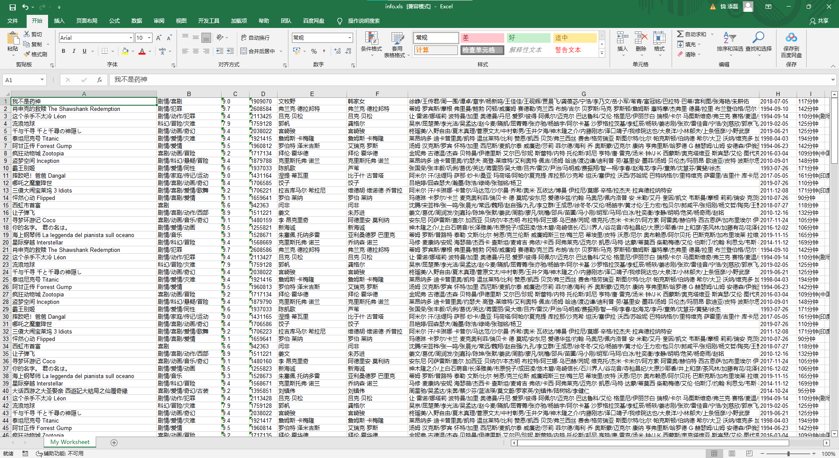
Task: Expand the font color dropdown arrow
Action: point(149,51)
